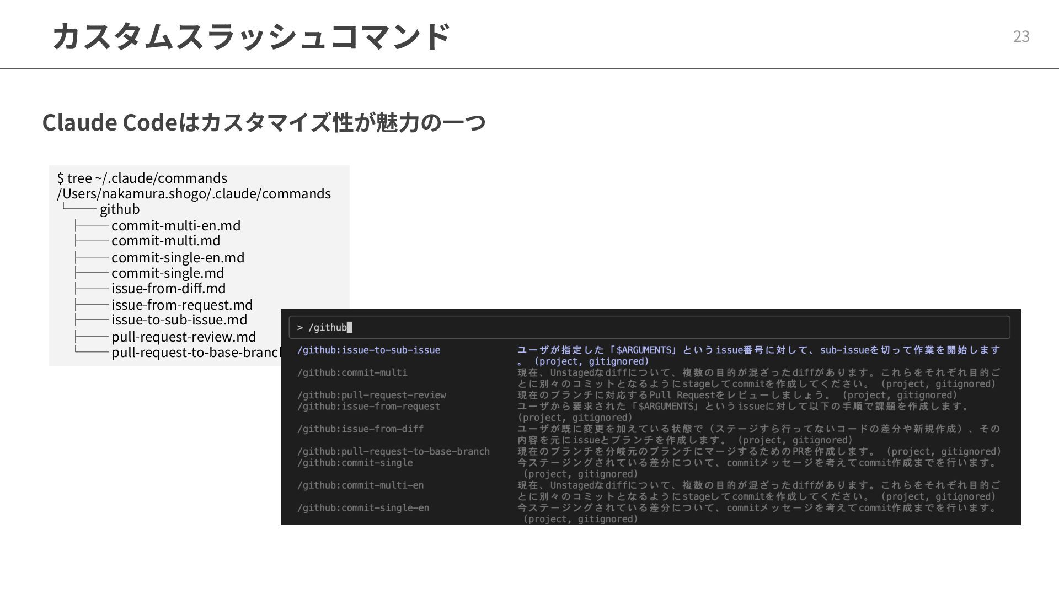1059x595 pixels.
Task: Click commit-single.md in tree listing
Action: (168, 273)
